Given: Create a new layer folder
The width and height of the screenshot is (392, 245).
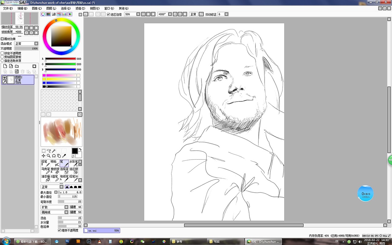Looking at the screenshot, I should click(17, 66).
